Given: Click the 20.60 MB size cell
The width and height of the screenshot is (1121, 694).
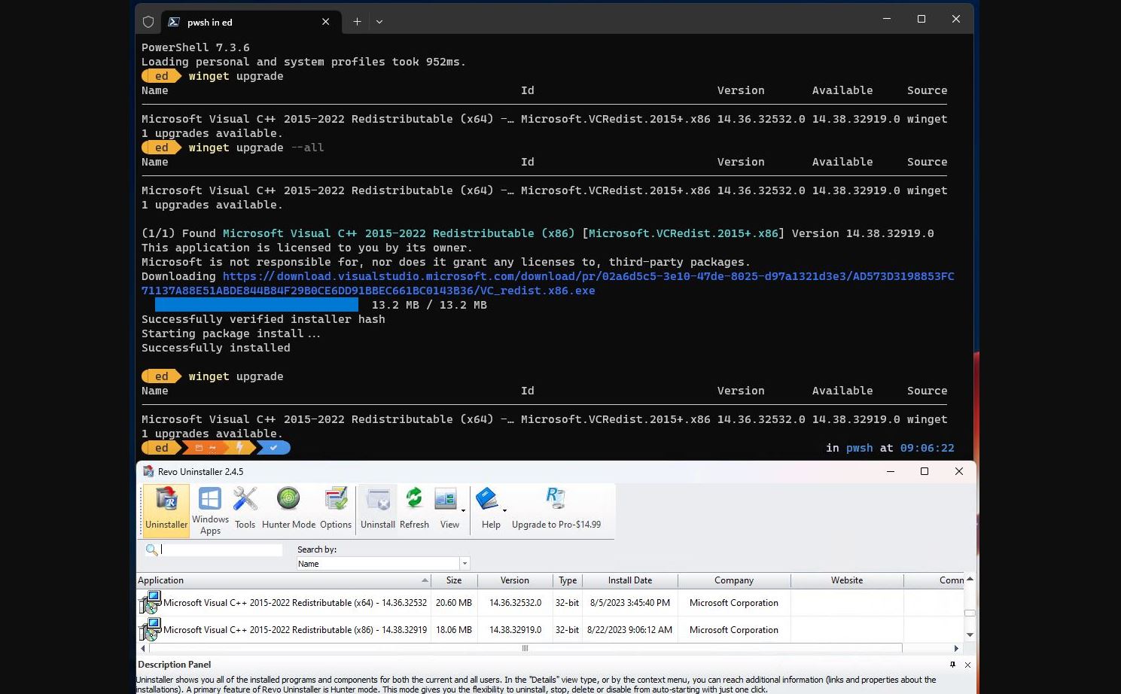Looking at the screenshot, I should point(454,603).
